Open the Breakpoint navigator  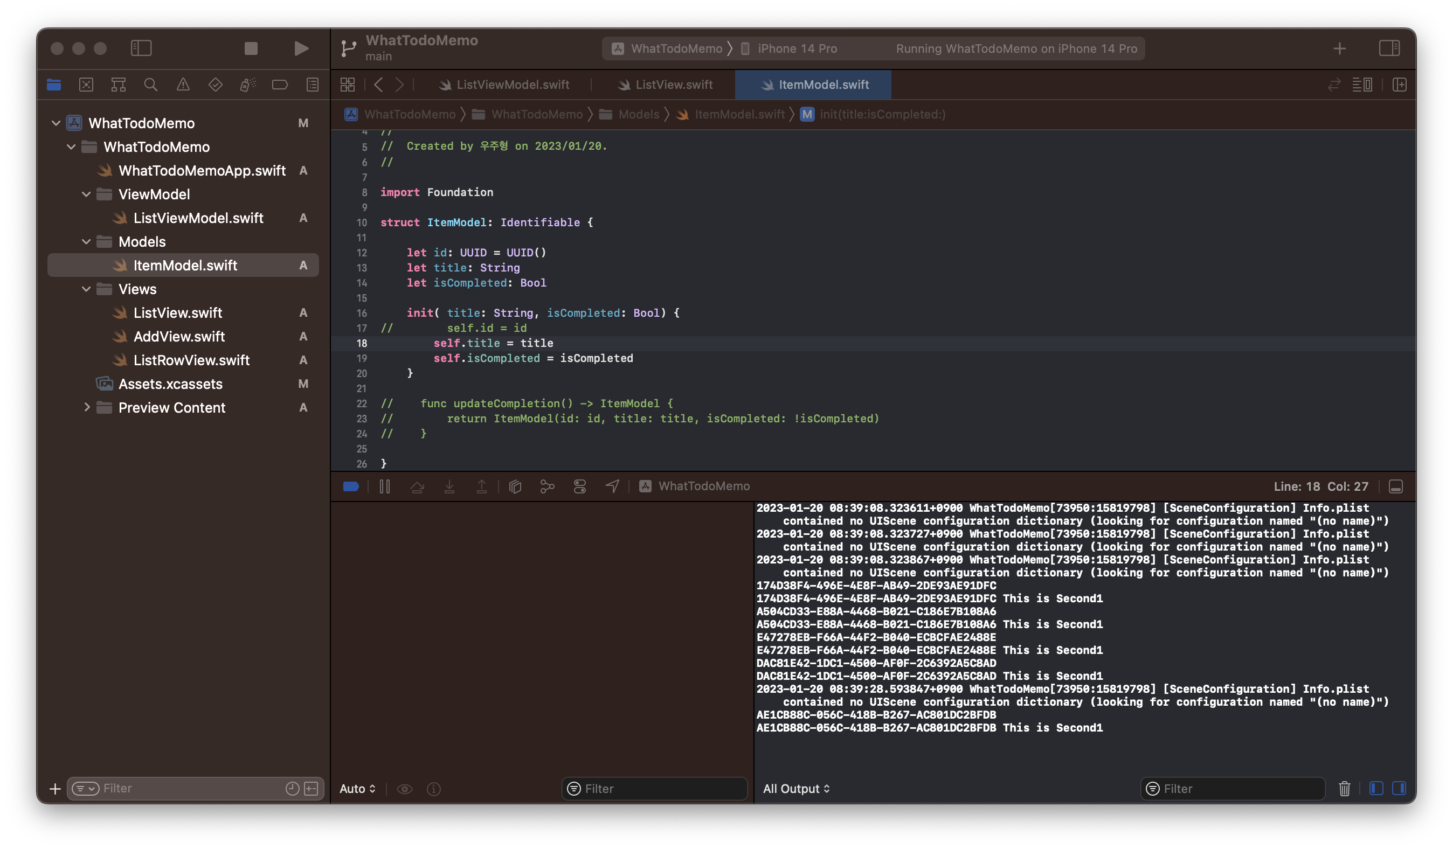pos(280,85)
